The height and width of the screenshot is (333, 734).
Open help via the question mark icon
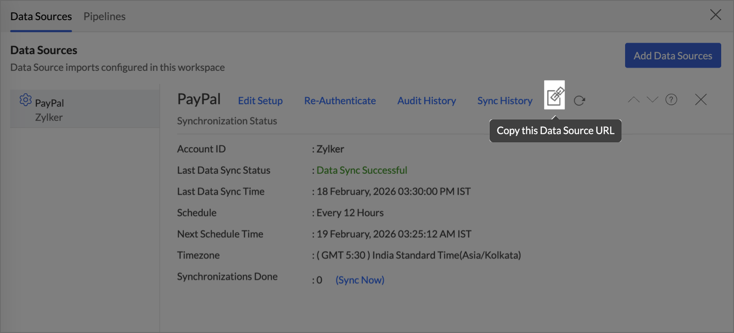(671, 100)
